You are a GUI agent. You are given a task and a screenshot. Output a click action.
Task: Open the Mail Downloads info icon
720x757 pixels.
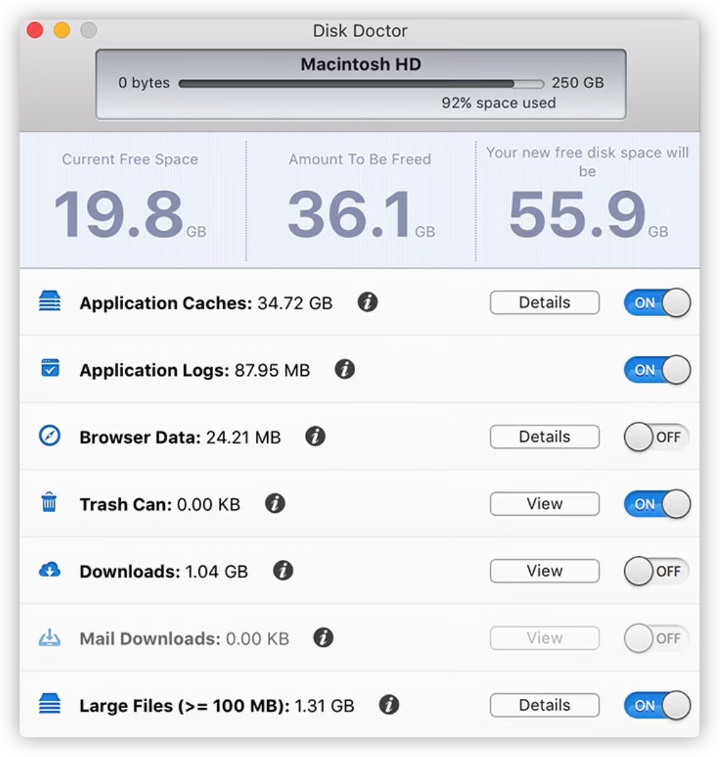324,637
